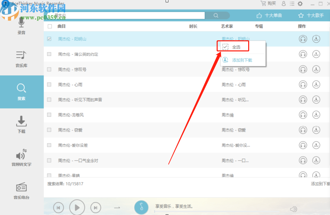Check the checkbox for 周杰伦 - 心雨
The image size is (330, 215).
[49, 84]
